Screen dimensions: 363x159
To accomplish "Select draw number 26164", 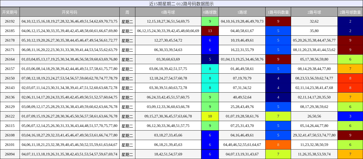I will [10, 59].
